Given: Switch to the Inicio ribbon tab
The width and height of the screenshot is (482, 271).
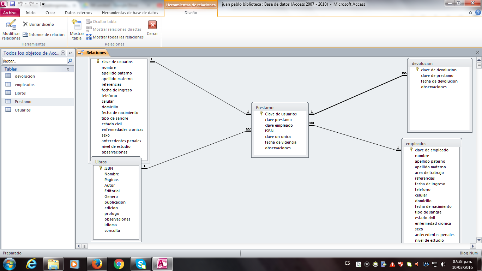Looking at the screenshot, I should coord(31,13).
